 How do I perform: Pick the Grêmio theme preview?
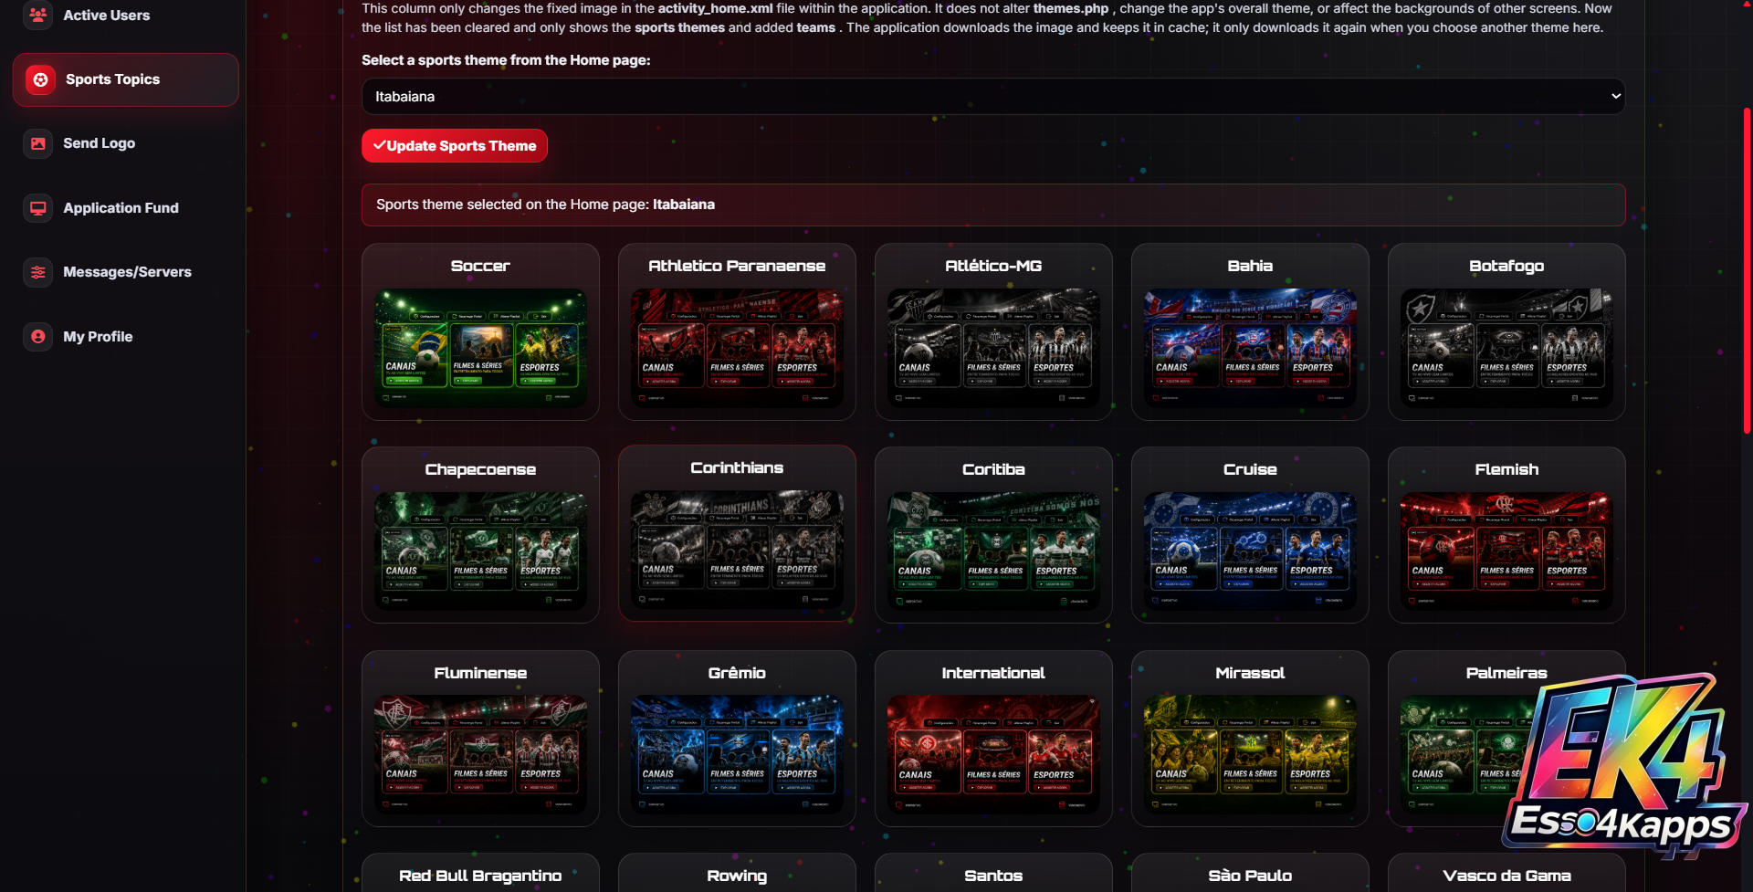[737, 755]
